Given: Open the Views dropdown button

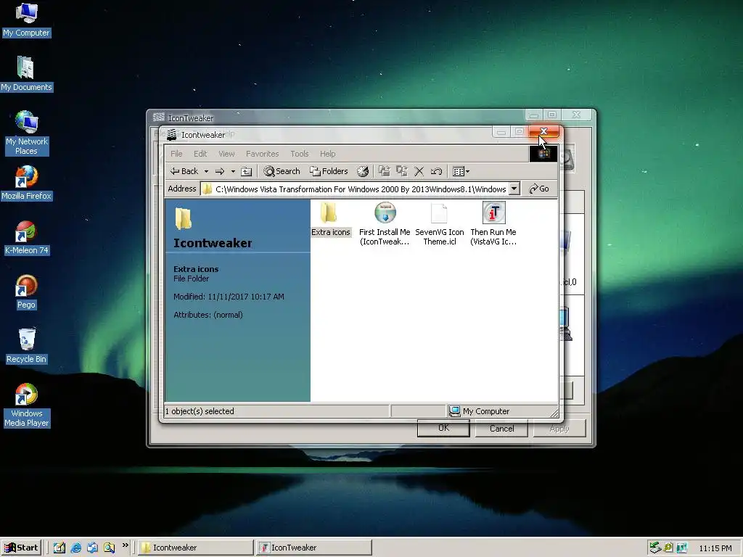Looking at the screenshot, I should [x=461, y=171].
